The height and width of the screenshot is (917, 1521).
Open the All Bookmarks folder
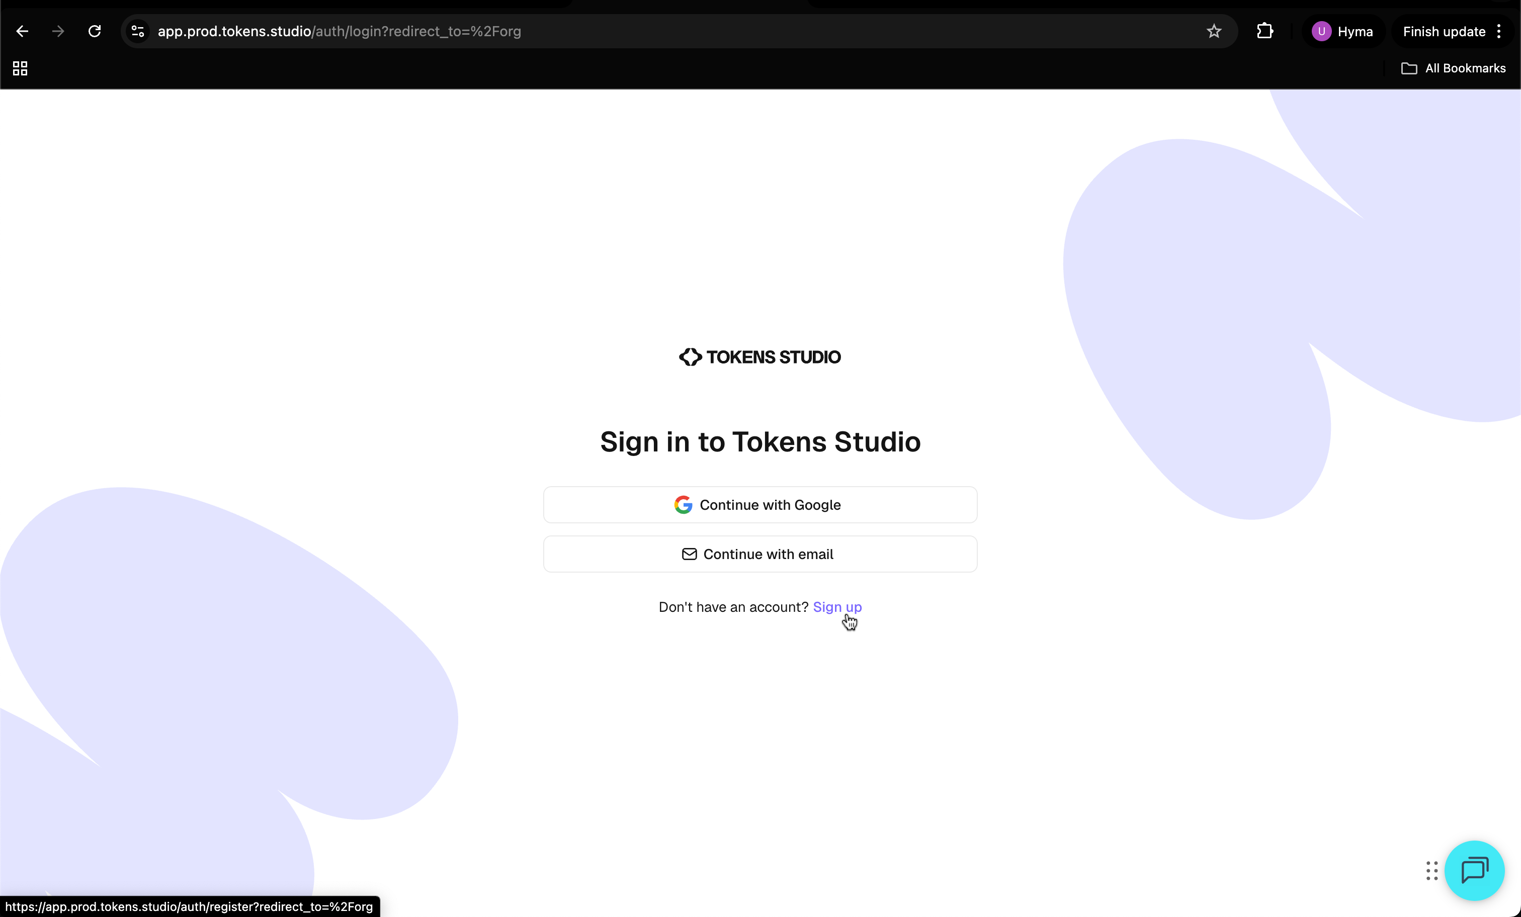(x=1453, y=68)
